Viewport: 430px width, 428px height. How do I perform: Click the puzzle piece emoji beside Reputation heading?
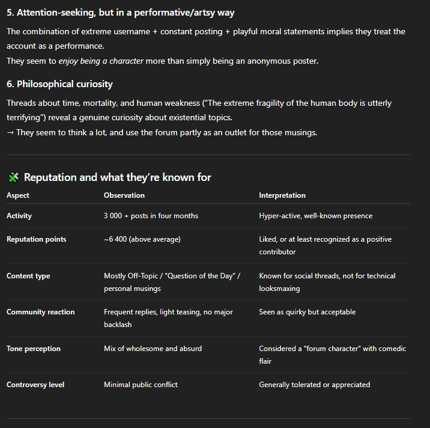(x=13, y=177)
